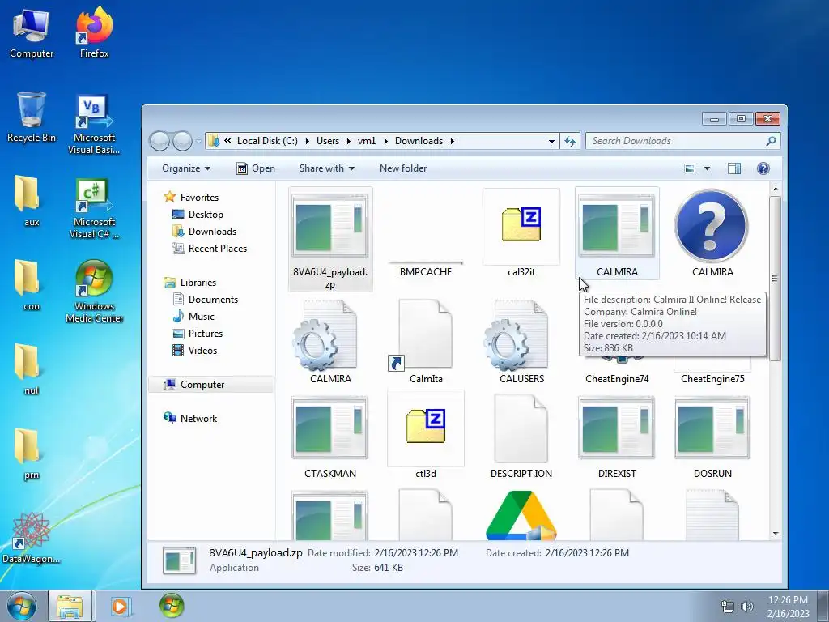This screenshot has height=622, width=829.
Task: Open the recent pages dropdown arrow
Action: (199, 141)
